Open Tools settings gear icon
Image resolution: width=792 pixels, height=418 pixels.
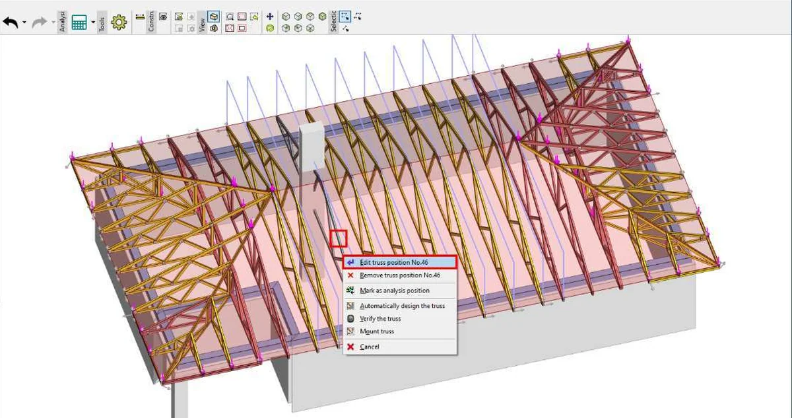coord(119,22)
